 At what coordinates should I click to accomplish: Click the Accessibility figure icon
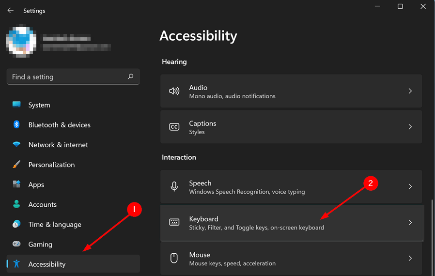click(x=16, y=264)
